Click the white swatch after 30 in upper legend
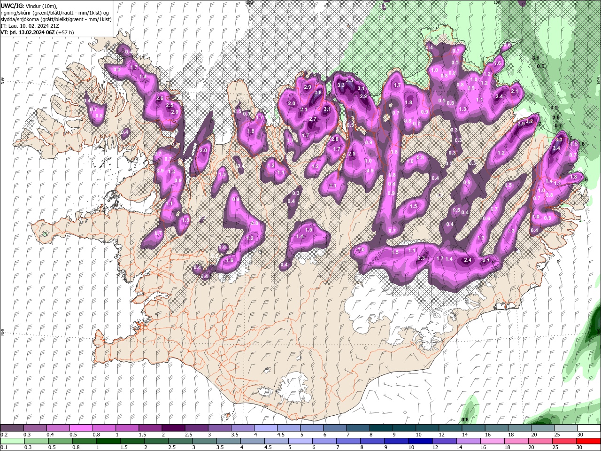 pyautogui.click(x=588, y=428)
